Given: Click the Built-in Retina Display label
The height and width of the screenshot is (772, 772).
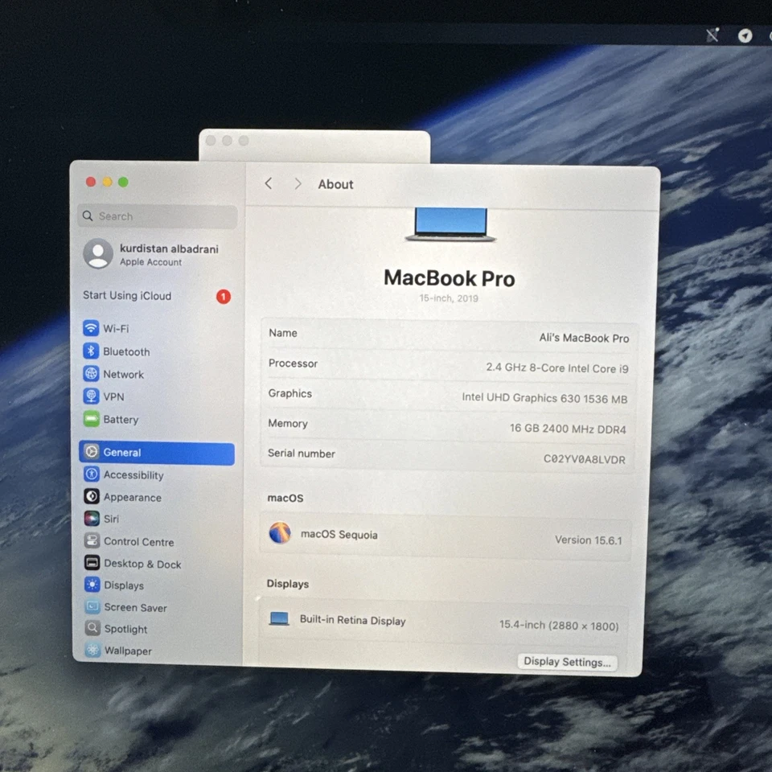Looking at the screenshot, I should [x=352, y=620].
